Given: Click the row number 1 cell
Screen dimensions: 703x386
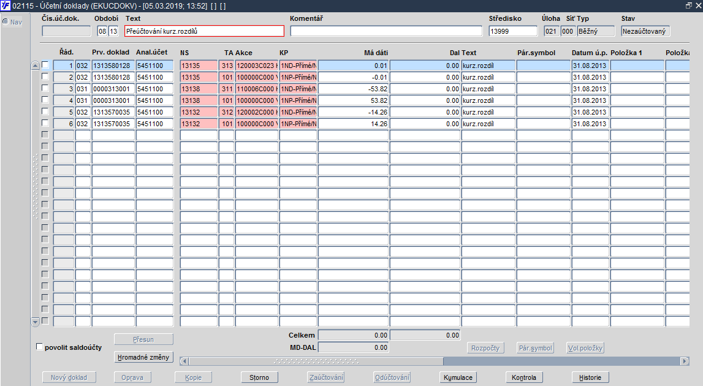Looking at the screenshot, I should [64, 66].
